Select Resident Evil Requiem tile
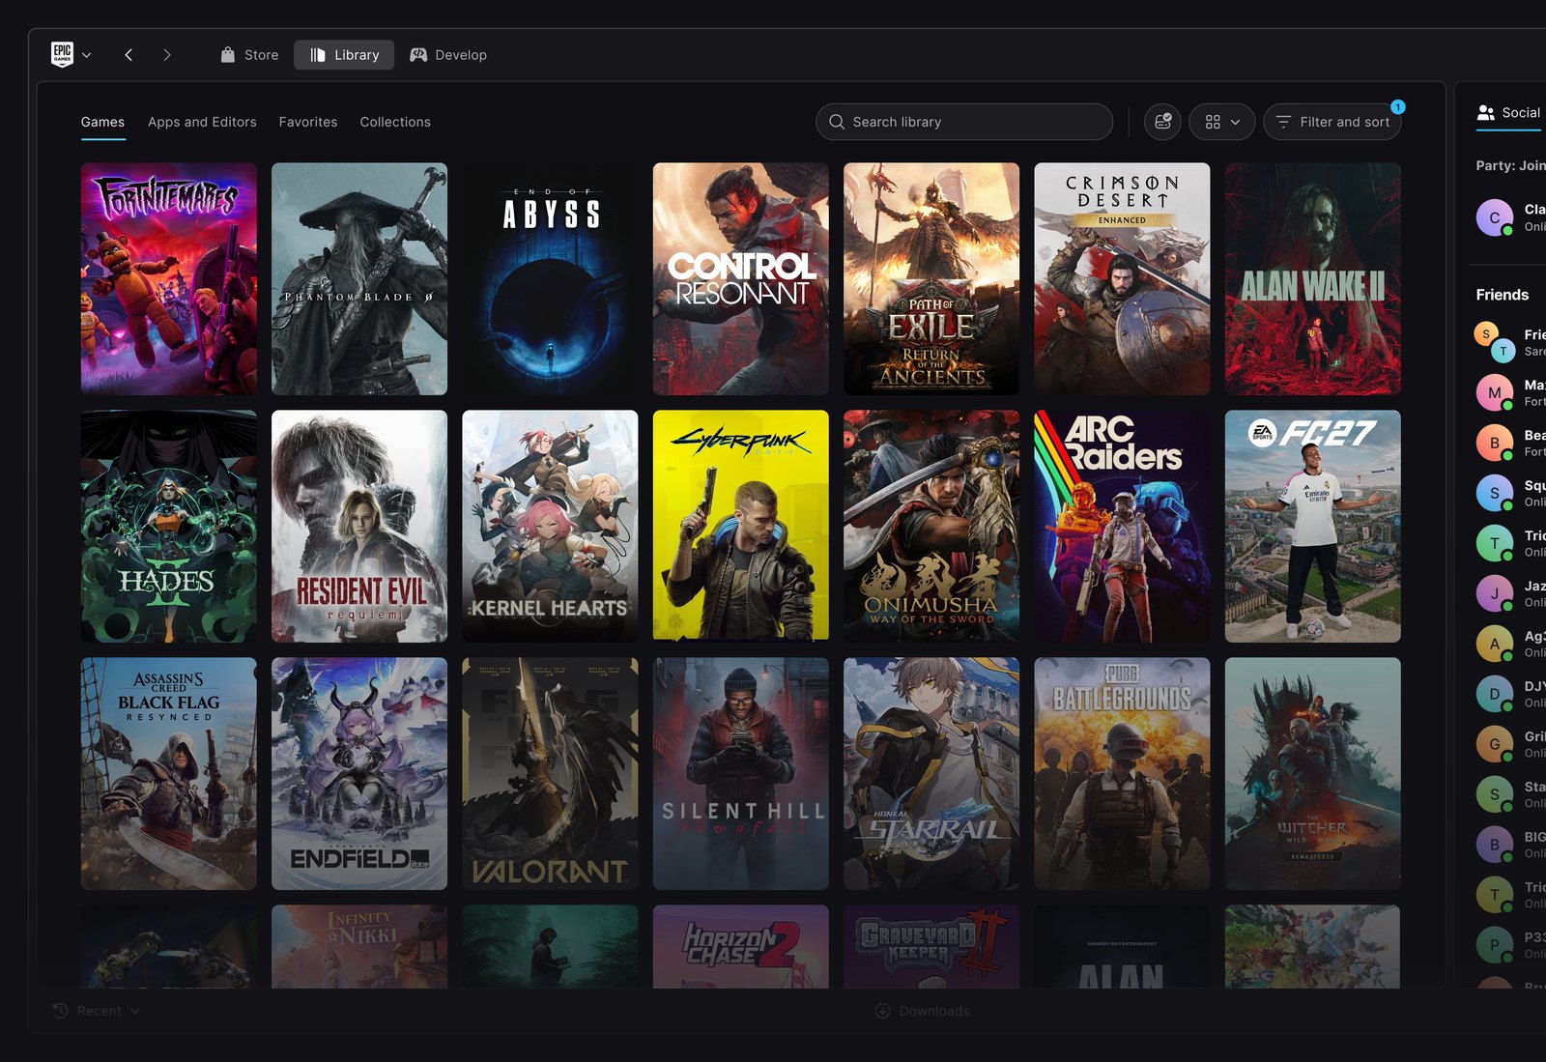Image resolution: width=1546 pixels, height=1062 pixels. (x=359, y=526)
